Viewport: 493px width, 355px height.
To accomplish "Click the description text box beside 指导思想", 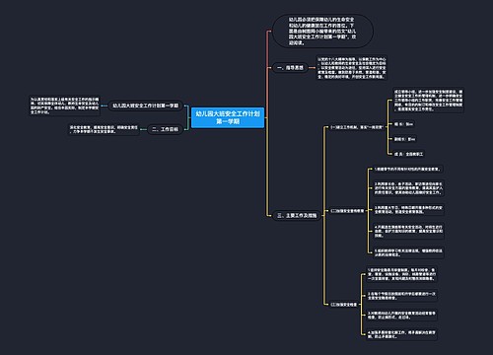I will coord(351,68).
